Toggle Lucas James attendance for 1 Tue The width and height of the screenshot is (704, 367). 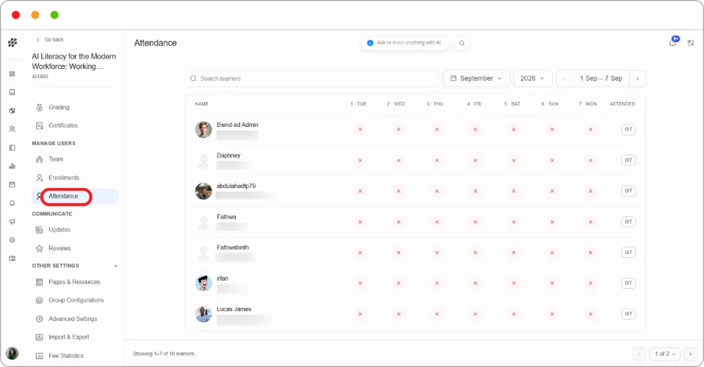360,314
